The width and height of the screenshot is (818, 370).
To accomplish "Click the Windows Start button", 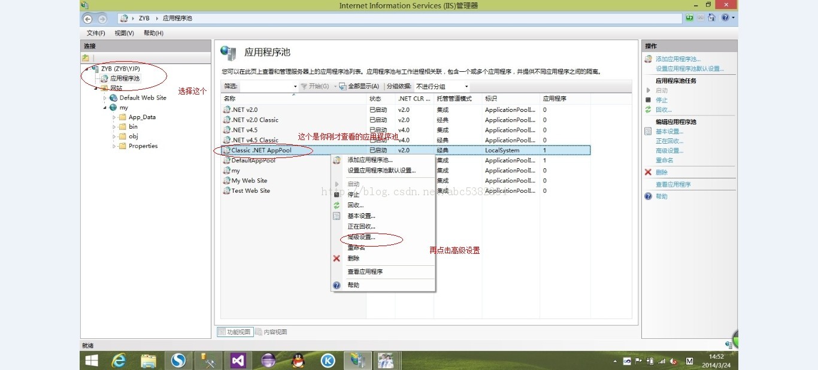I will click(x=92, y=360).
